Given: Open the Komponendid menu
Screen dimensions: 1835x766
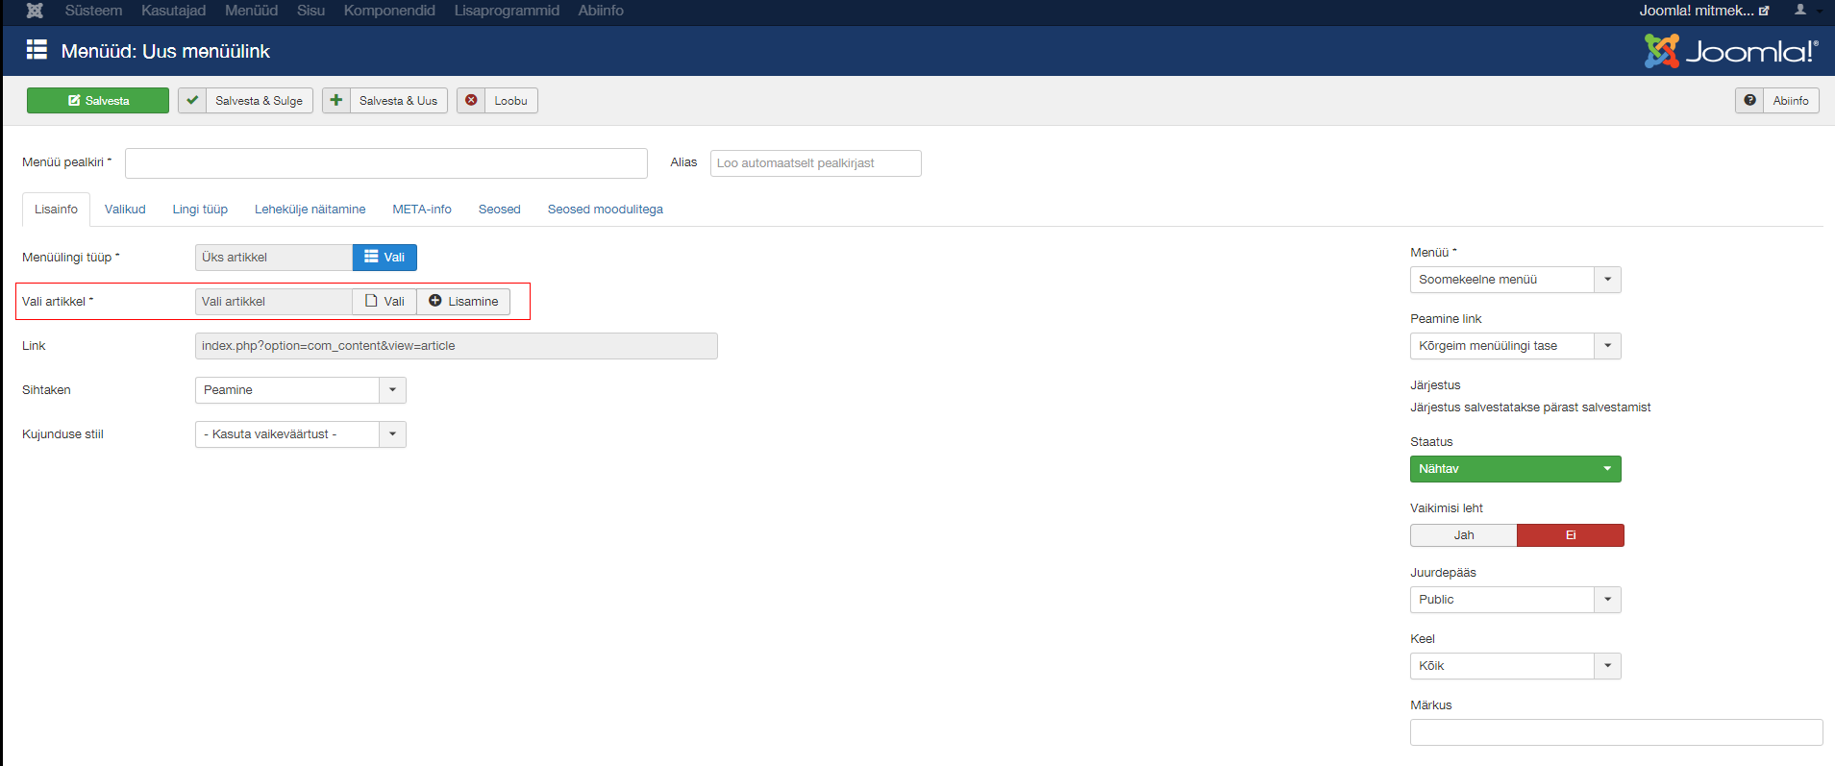Looking at the screenshot, I should pos(389,11).
